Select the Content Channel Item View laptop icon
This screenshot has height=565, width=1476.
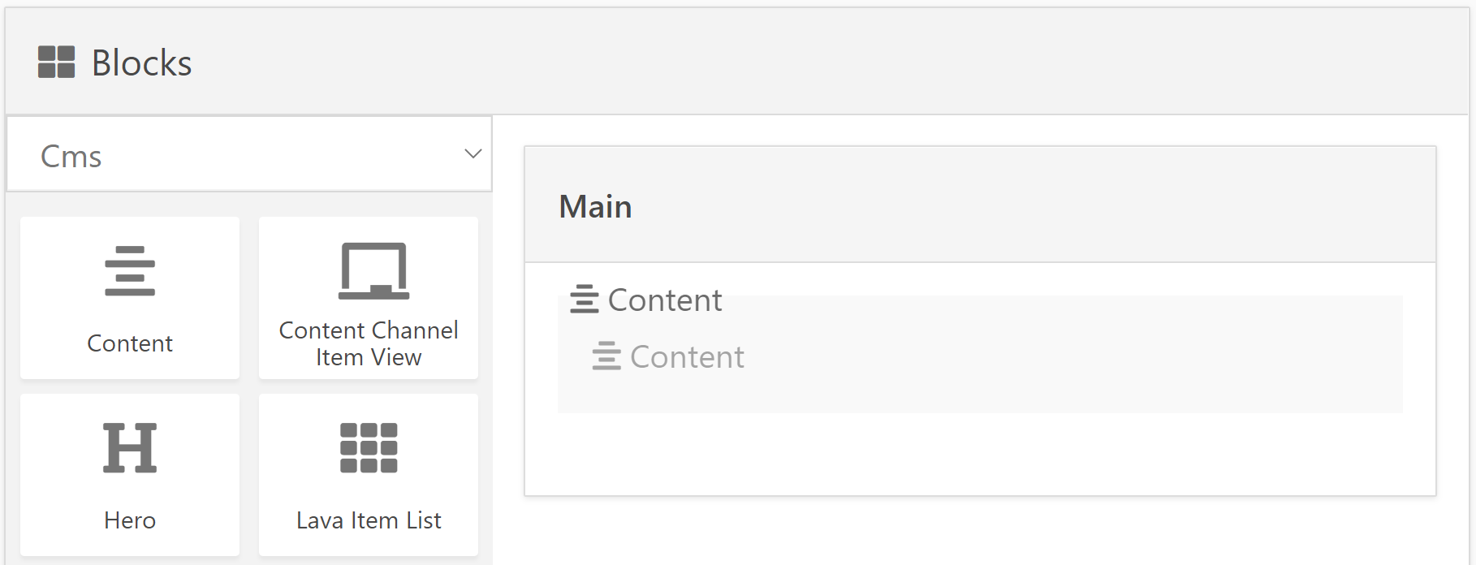373,270
